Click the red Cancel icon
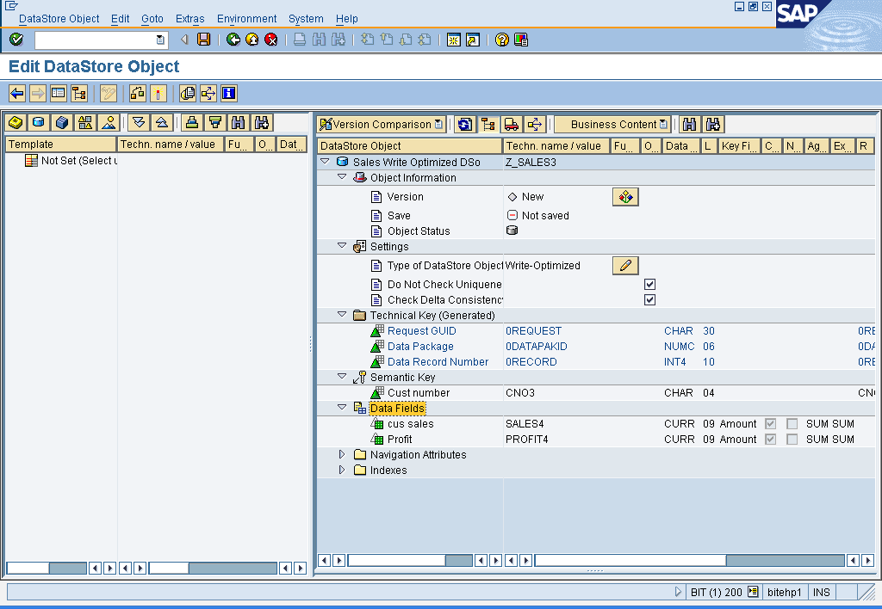 pyautogui.click(x=271, y=40)
